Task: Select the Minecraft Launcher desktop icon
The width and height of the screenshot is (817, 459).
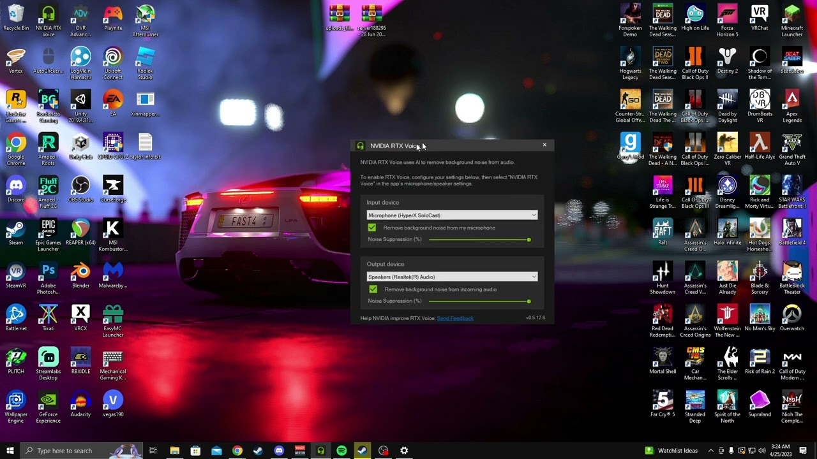Action: tap(792, 21)
